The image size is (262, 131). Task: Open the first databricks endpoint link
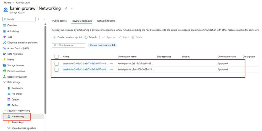click(85, 63)
